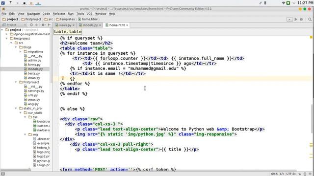
Task: Close the home.html editor tab
Action: (127, 25)
